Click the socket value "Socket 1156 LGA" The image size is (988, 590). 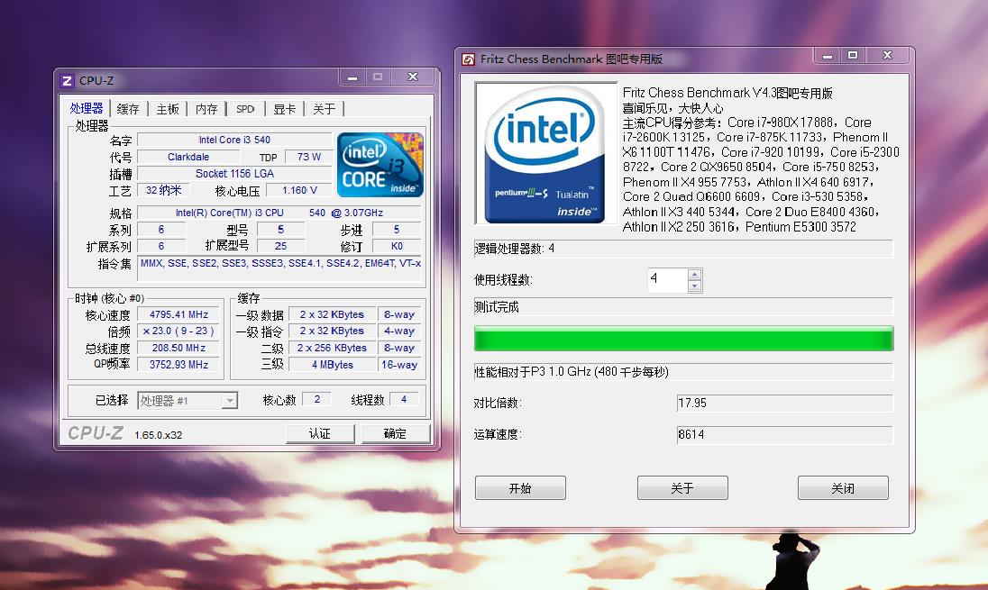pyautogui.click(x=234, y=174)
